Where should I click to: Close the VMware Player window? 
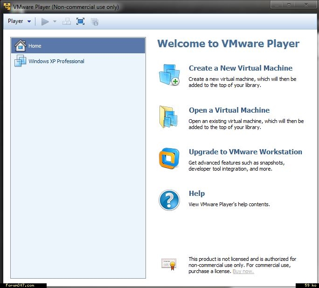[306, 5]
